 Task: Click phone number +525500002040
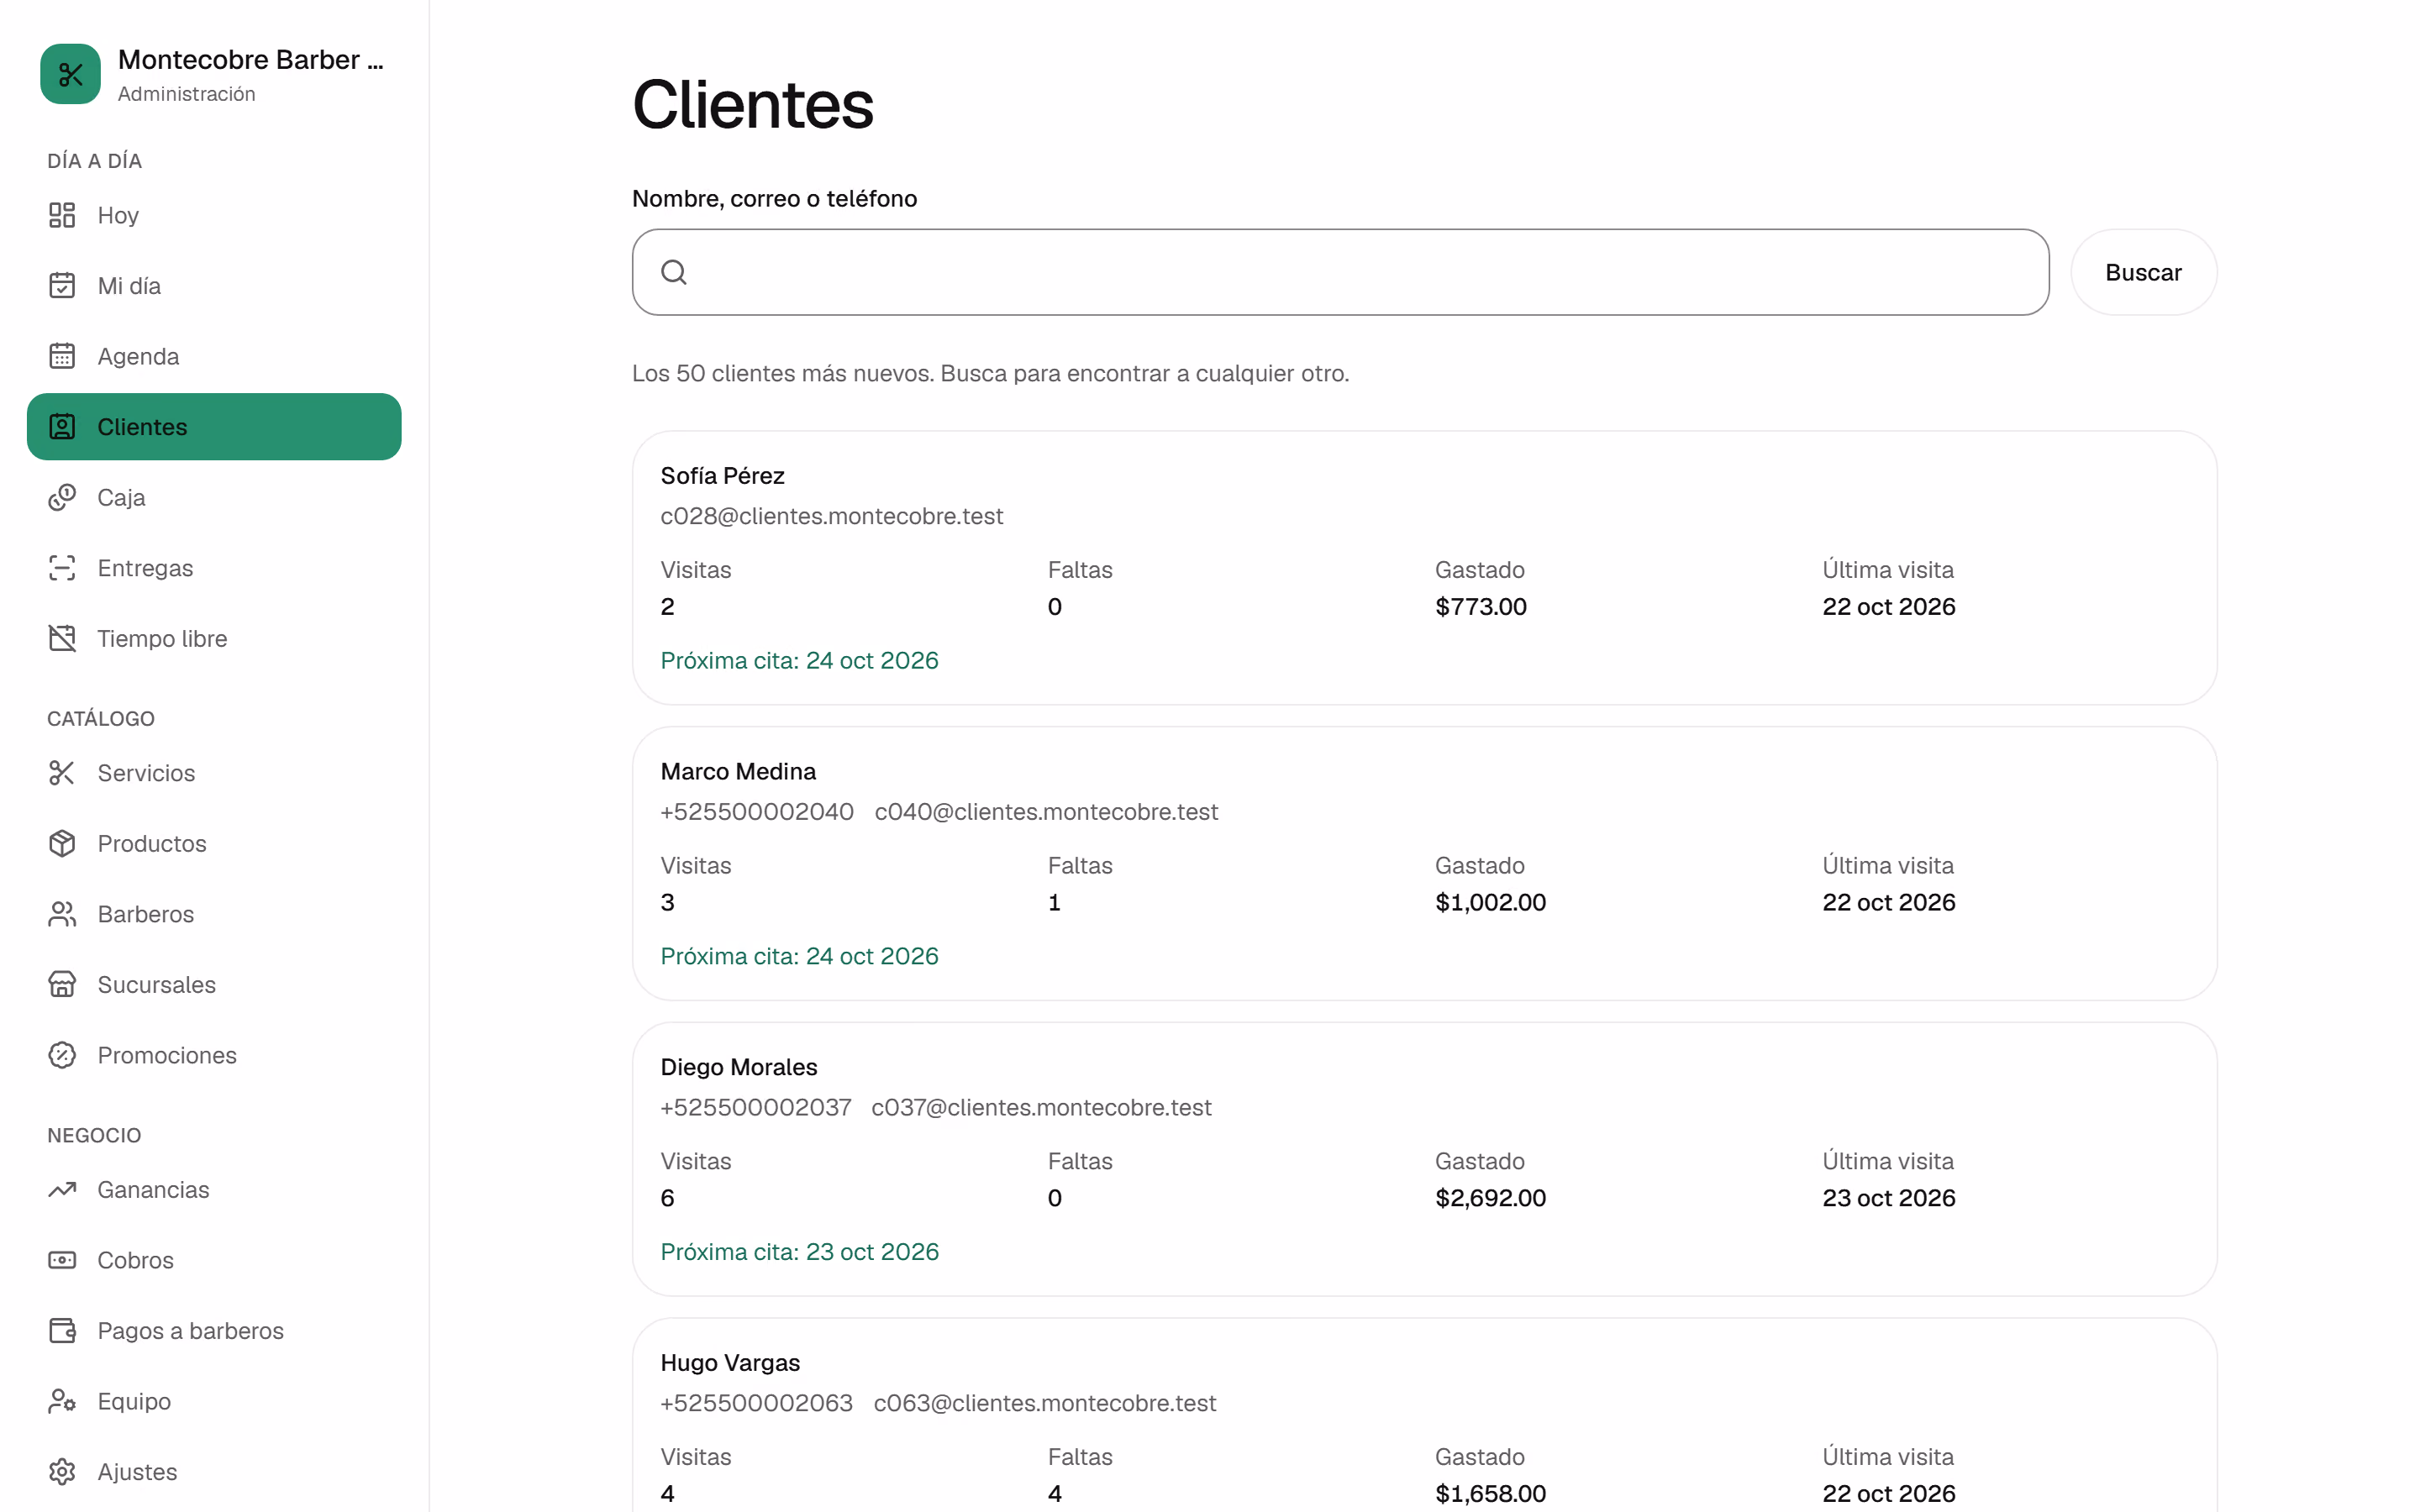tap(757, 812)
